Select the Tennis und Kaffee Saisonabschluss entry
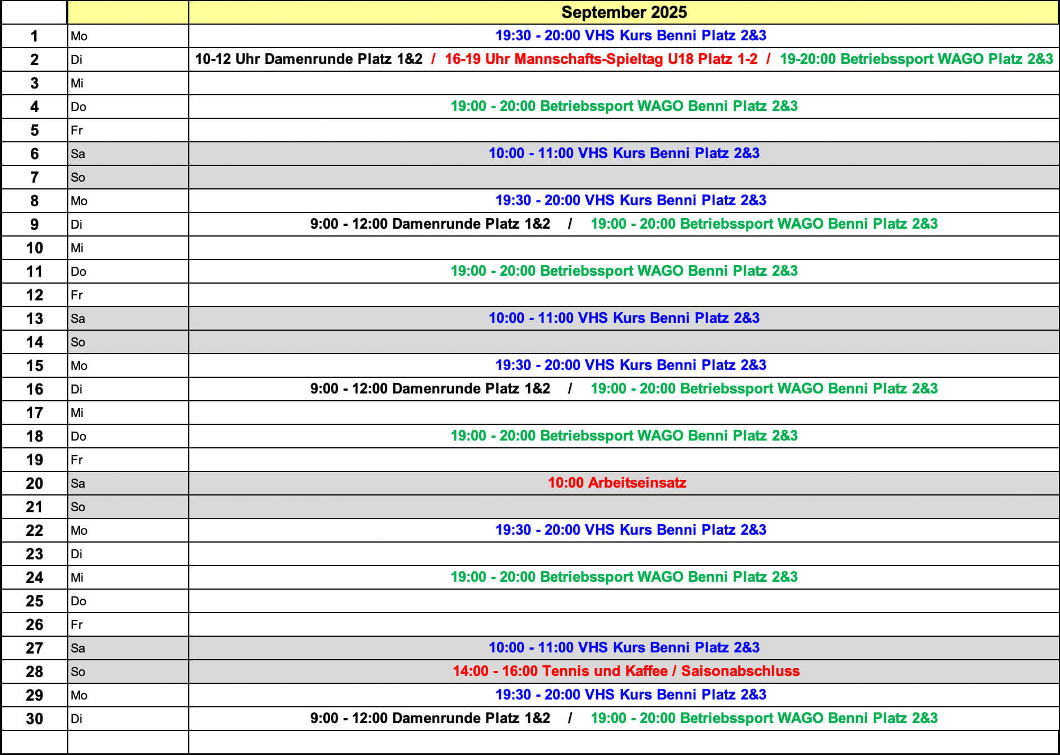This screenshot has width=1060, height=755. (626, 671)
